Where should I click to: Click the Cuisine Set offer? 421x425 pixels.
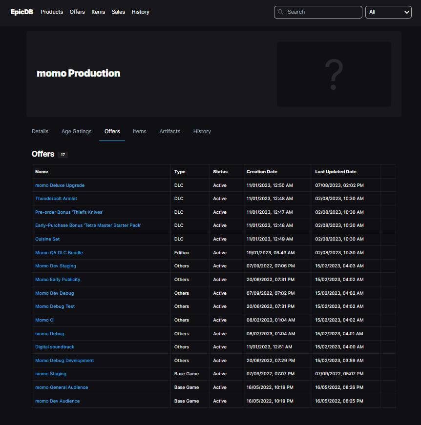pos(47,239)
